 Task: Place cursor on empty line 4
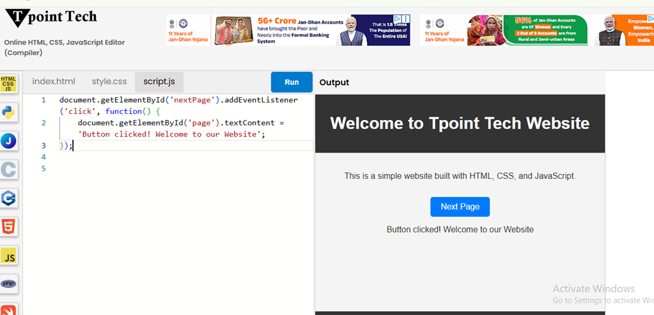(x=186, y=157)
